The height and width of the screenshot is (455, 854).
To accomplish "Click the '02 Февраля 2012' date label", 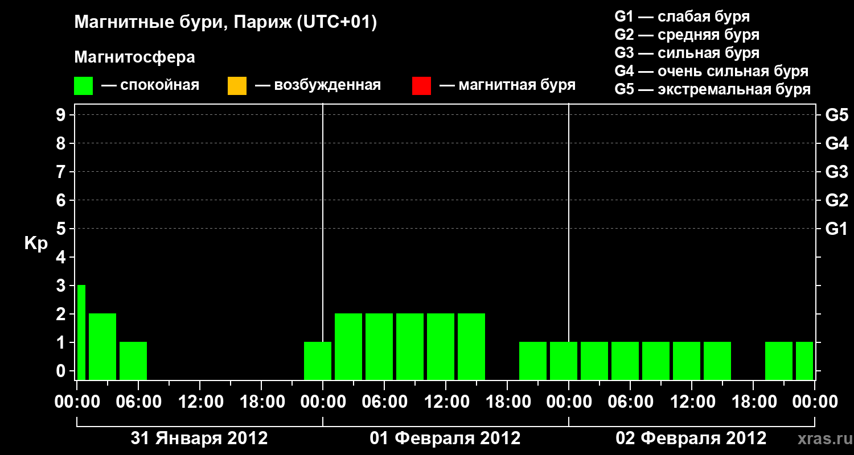I will point(691,439).
